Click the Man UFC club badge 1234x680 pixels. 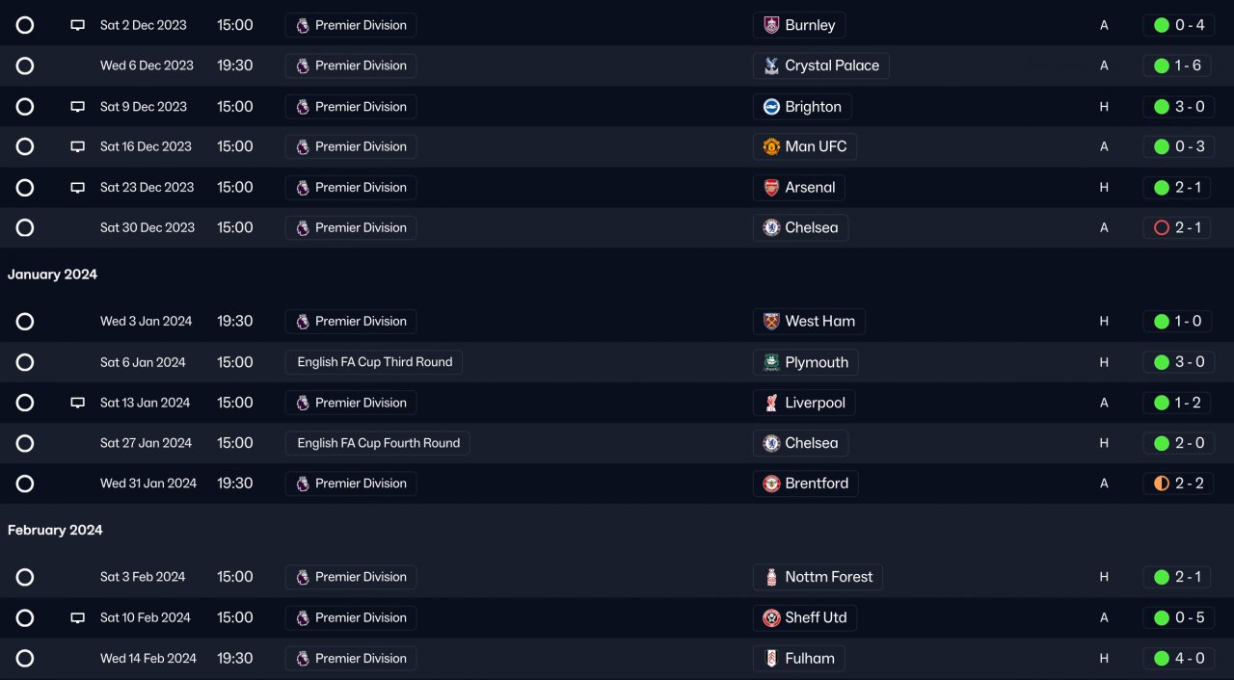pos(771,146)
